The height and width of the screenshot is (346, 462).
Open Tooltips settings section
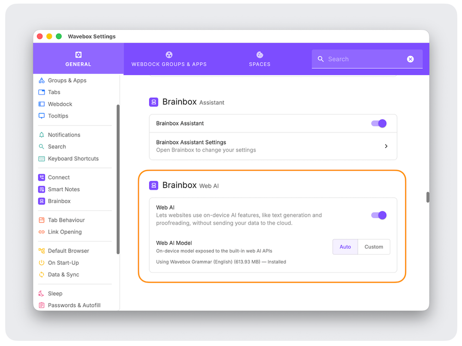pyautogui.click(x=58, y=116)
